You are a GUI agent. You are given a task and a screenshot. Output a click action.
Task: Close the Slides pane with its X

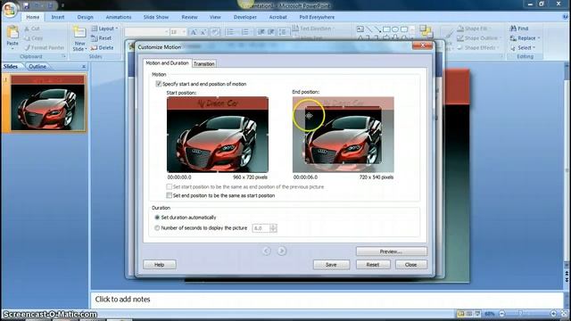(84, 67)
